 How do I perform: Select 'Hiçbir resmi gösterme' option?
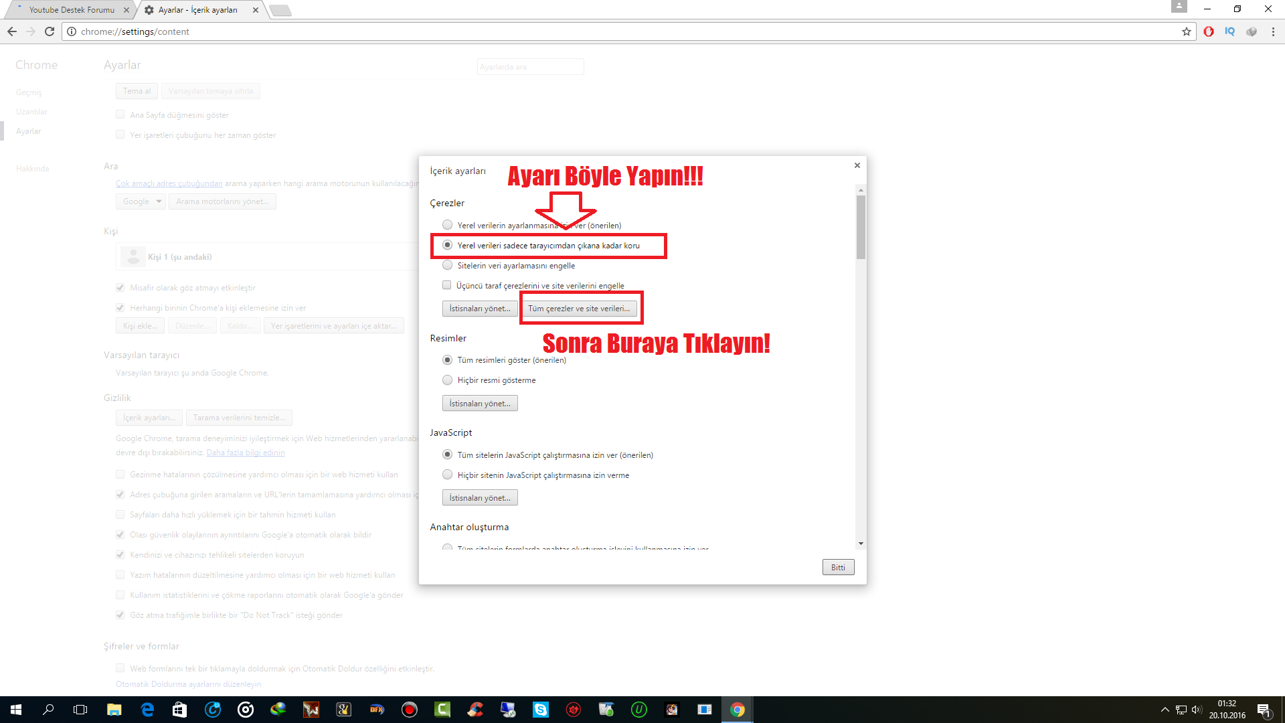click(448, 380)
